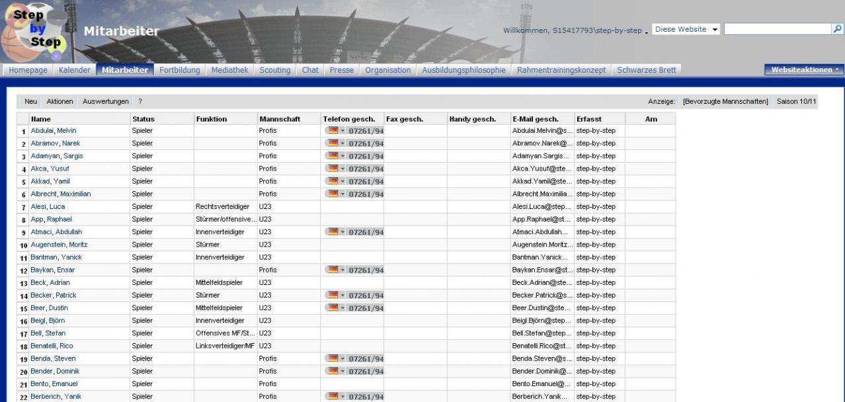Screen dimensions: 845x402
Task: Click German flag in Baykan, Ensar row
Action: click(332, 270)
